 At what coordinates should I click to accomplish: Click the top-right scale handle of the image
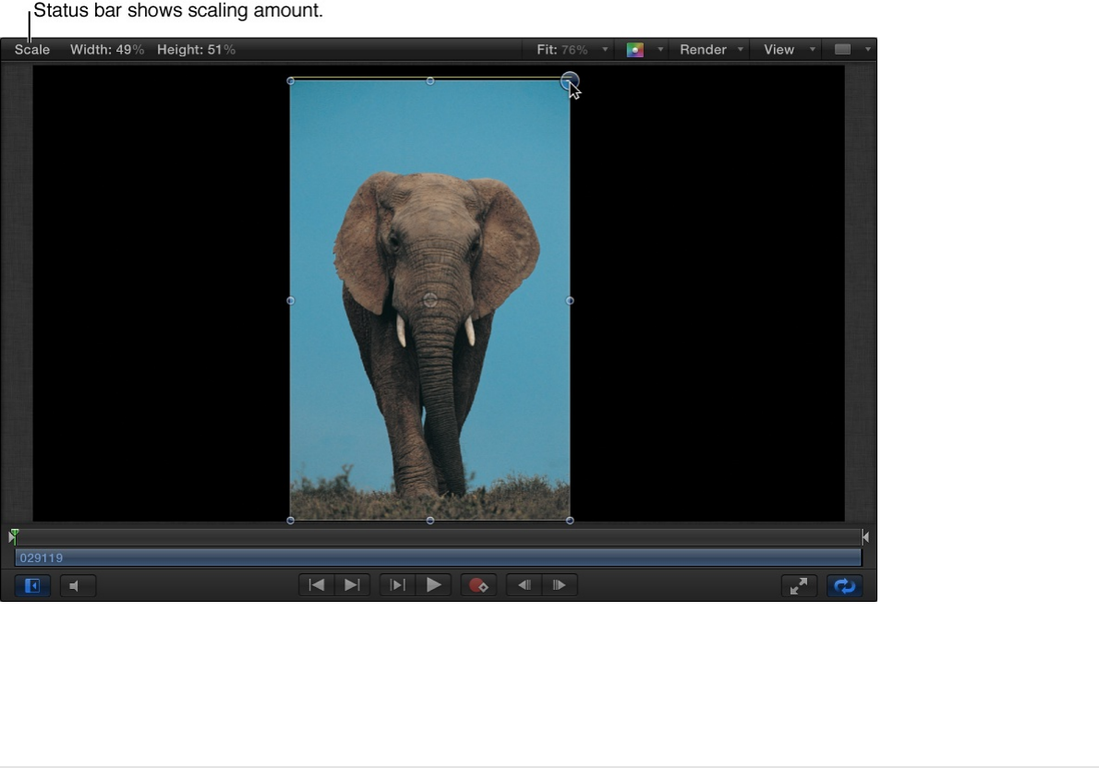click(x=570, y=81)
